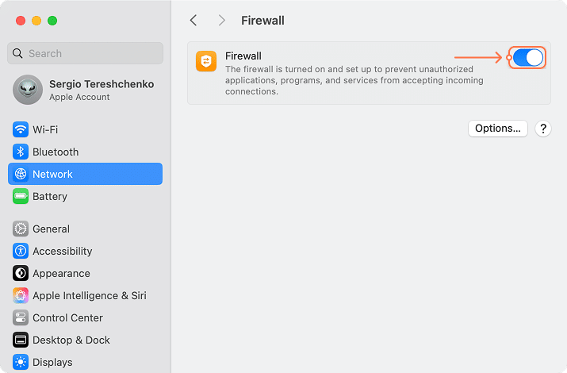
Task: Click the Apple Intelligence & Siri icon
Action: coord(21,295)
